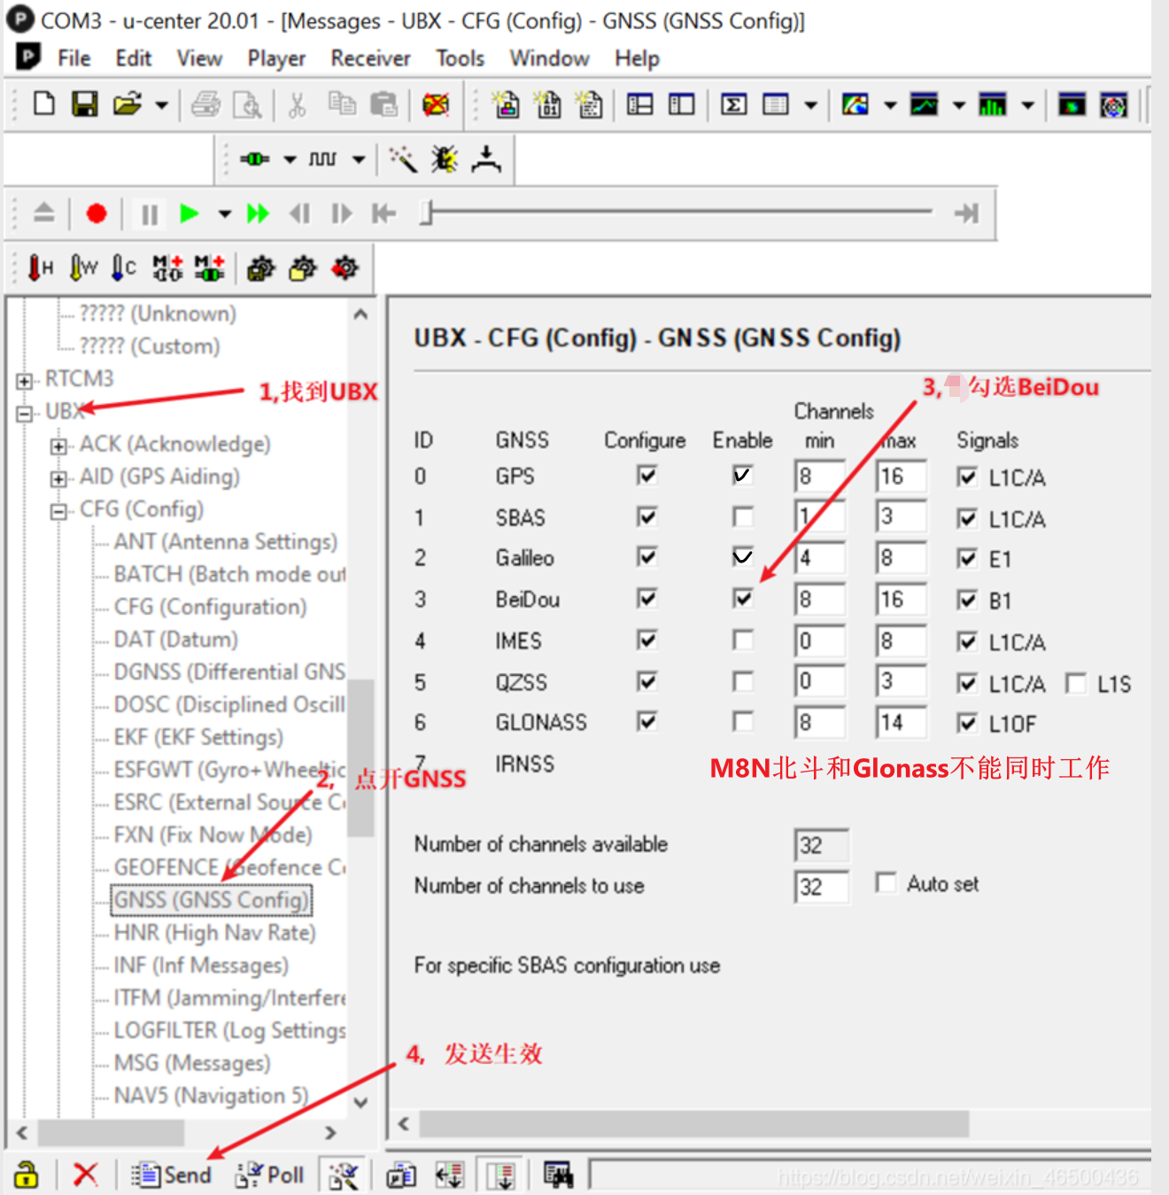Enable the SBAS GNSS checkbox
The width and height of the screenshot is (1169, 1195).
(x=743, y=516)
